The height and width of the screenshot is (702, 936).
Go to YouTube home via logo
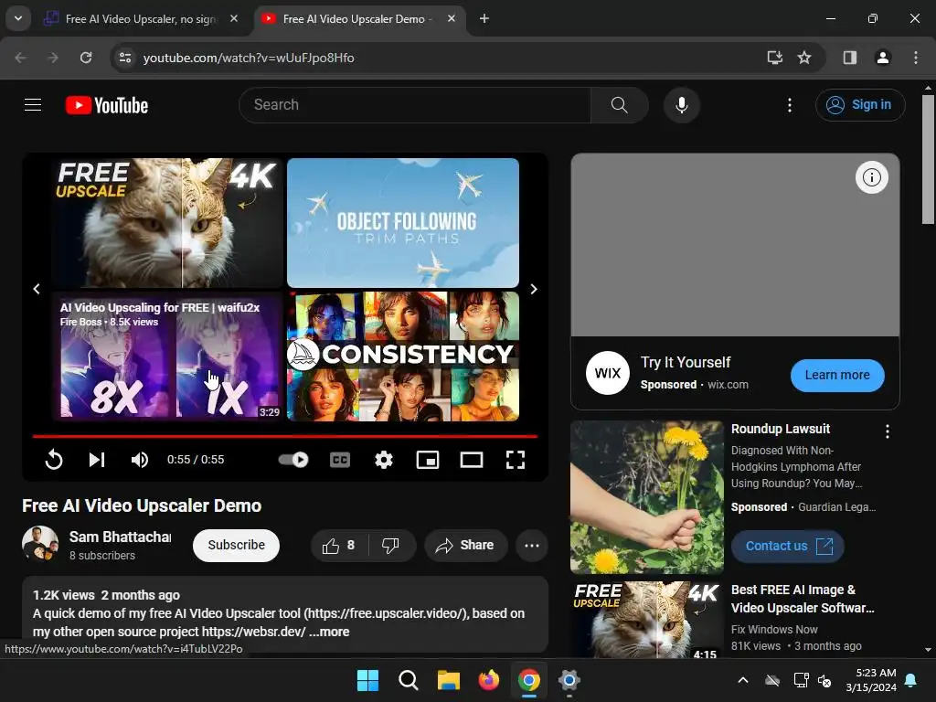pos(107,106)
